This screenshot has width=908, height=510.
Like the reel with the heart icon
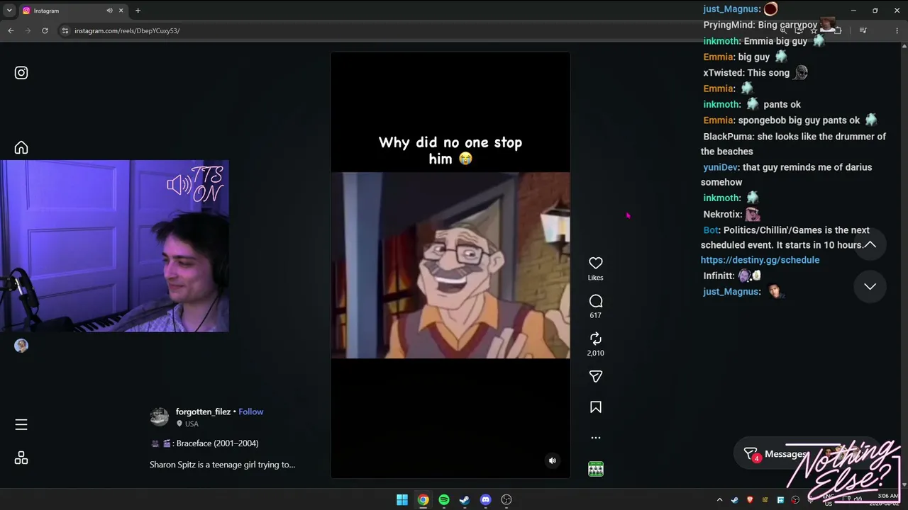[x=596, y=263]
